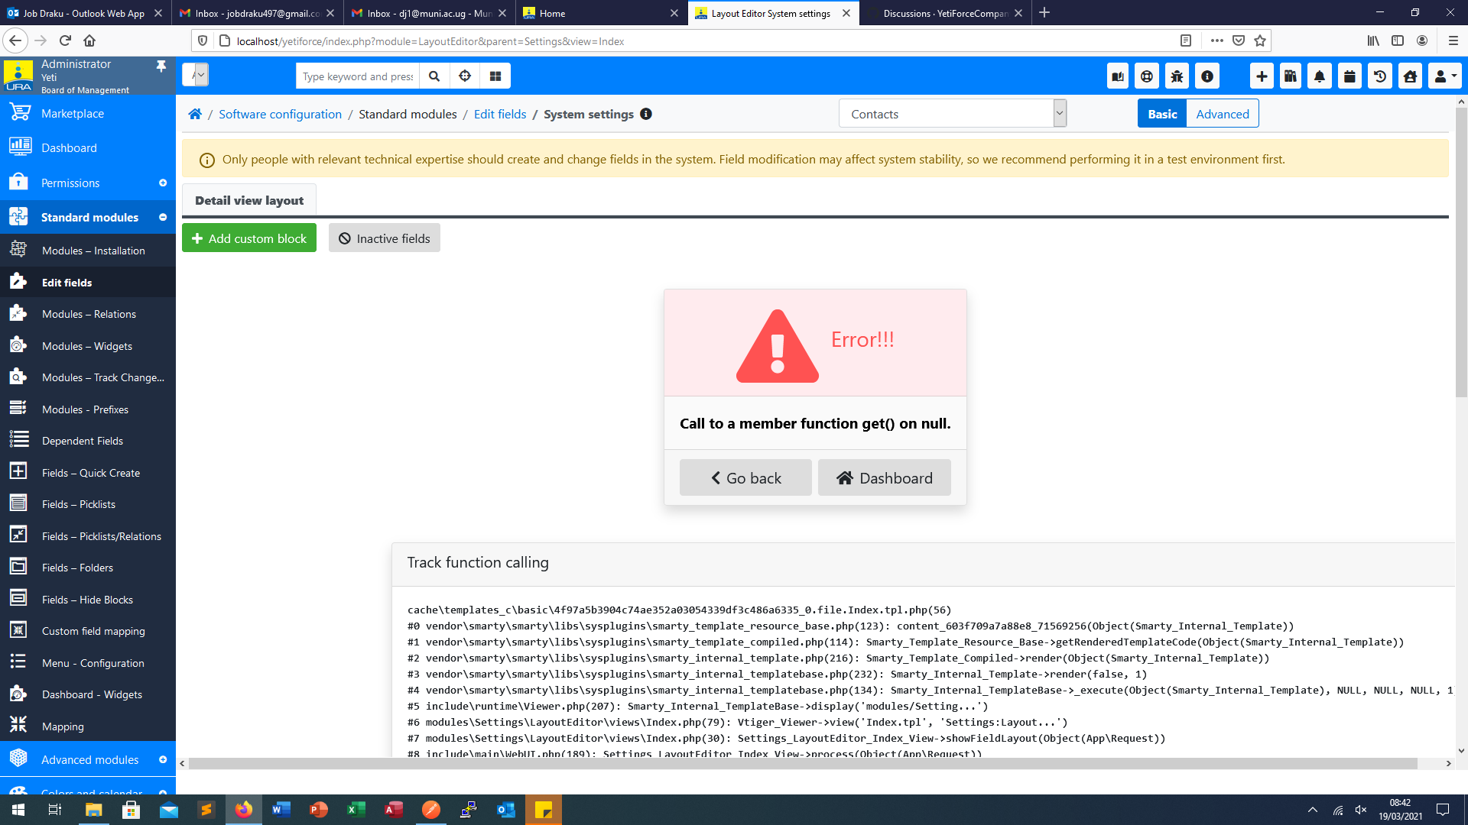Click the pin icon in sidebar header
The height and width of the screenshot is (825, 1468).
tap(161, 66)
